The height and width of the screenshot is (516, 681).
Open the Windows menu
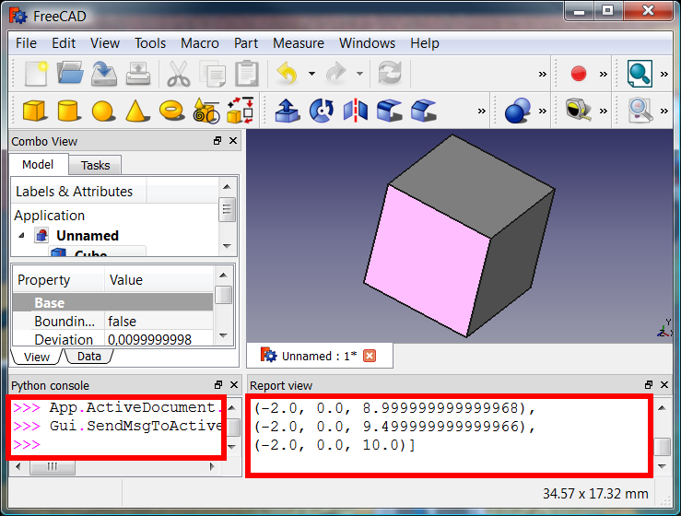coord(367,43)
